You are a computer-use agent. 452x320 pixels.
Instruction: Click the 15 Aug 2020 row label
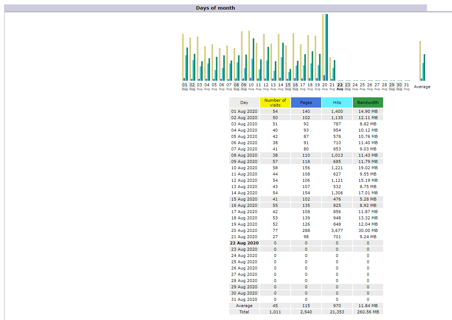244,199
